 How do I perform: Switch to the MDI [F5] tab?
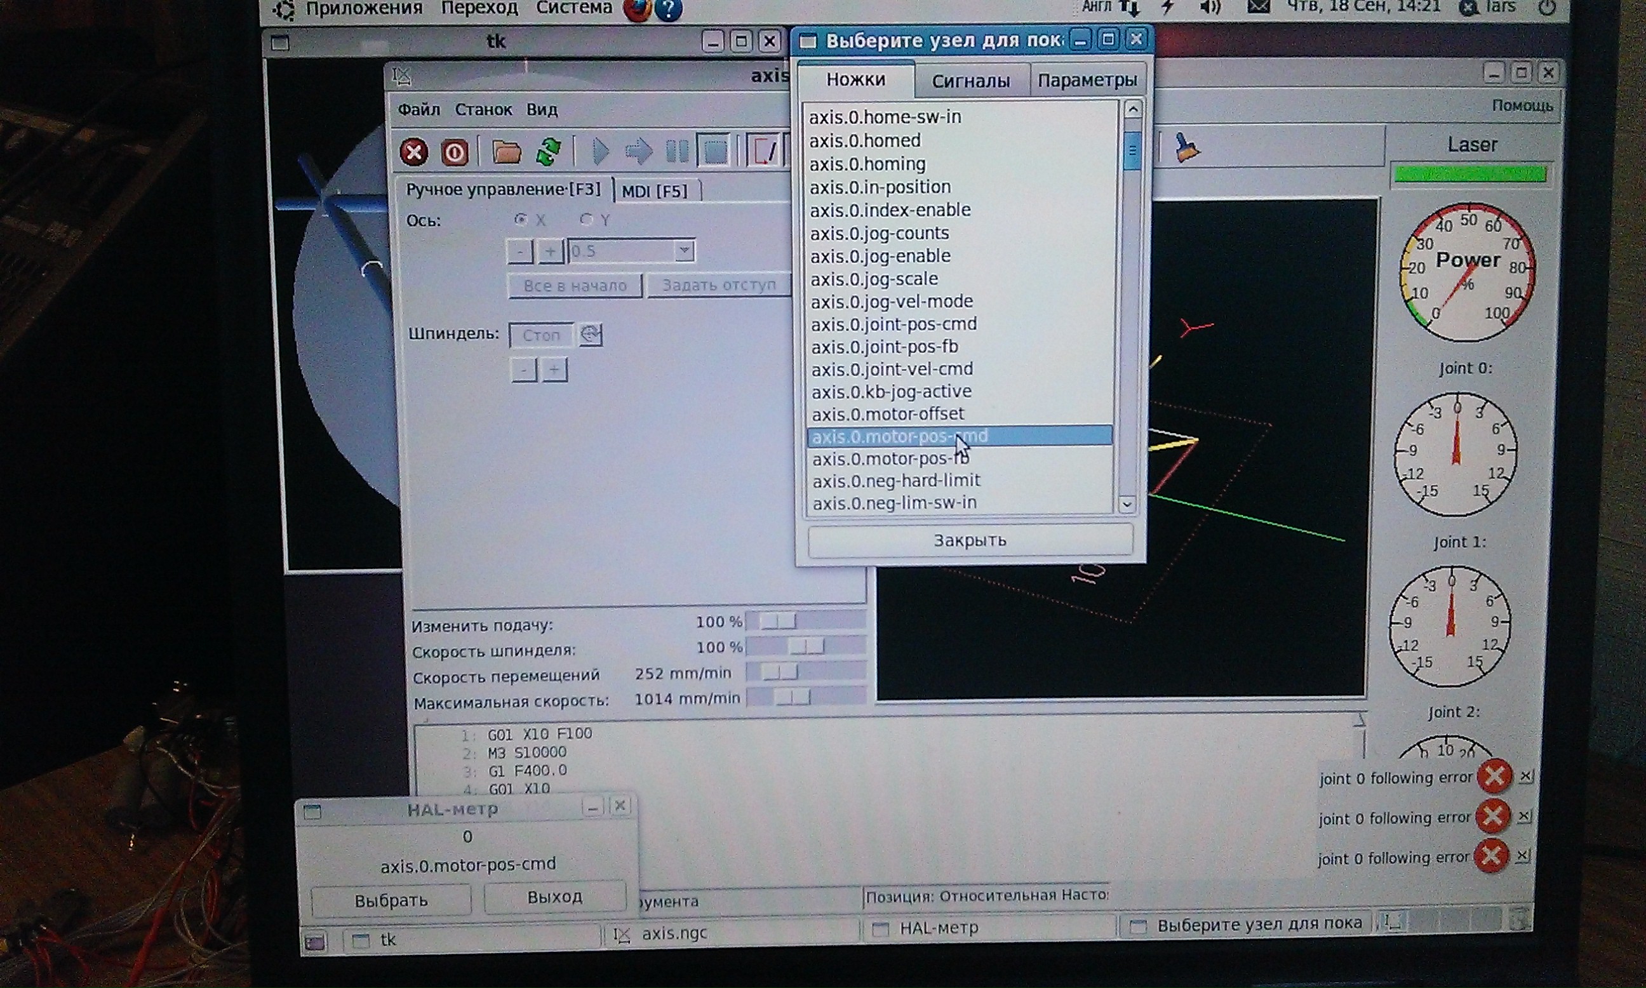[654, 192]
